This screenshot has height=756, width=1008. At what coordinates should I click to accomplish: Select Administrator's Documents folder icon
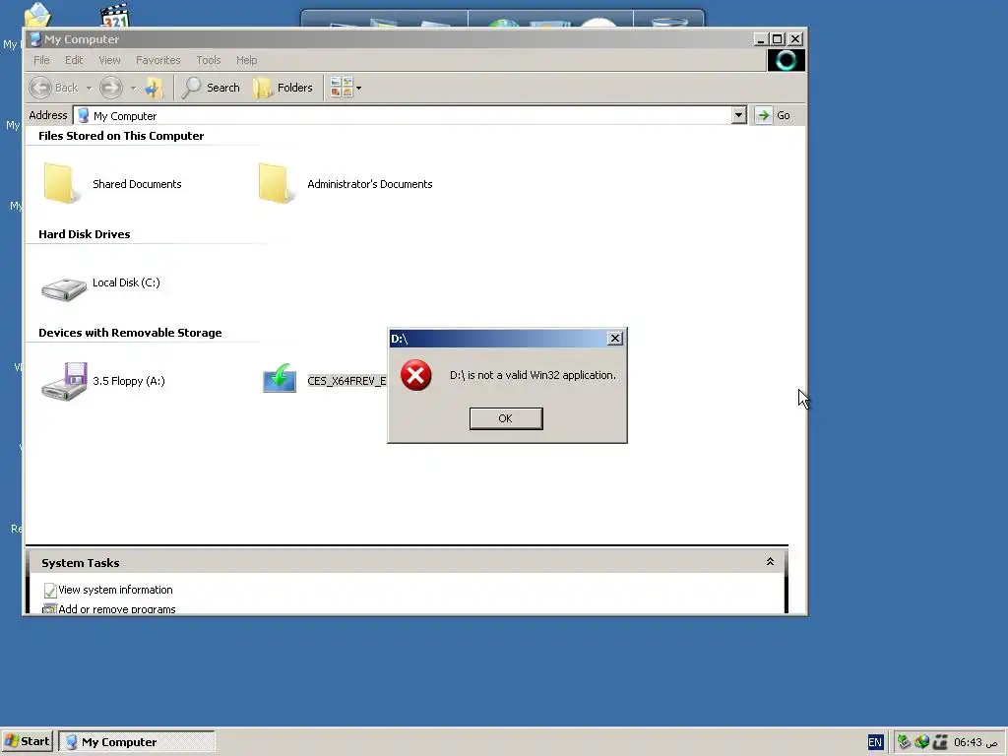point(275,183)
